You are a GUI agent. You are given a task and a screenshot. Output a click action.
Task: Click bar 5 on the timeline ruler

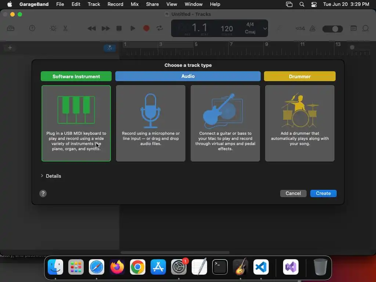coord(196,44)
